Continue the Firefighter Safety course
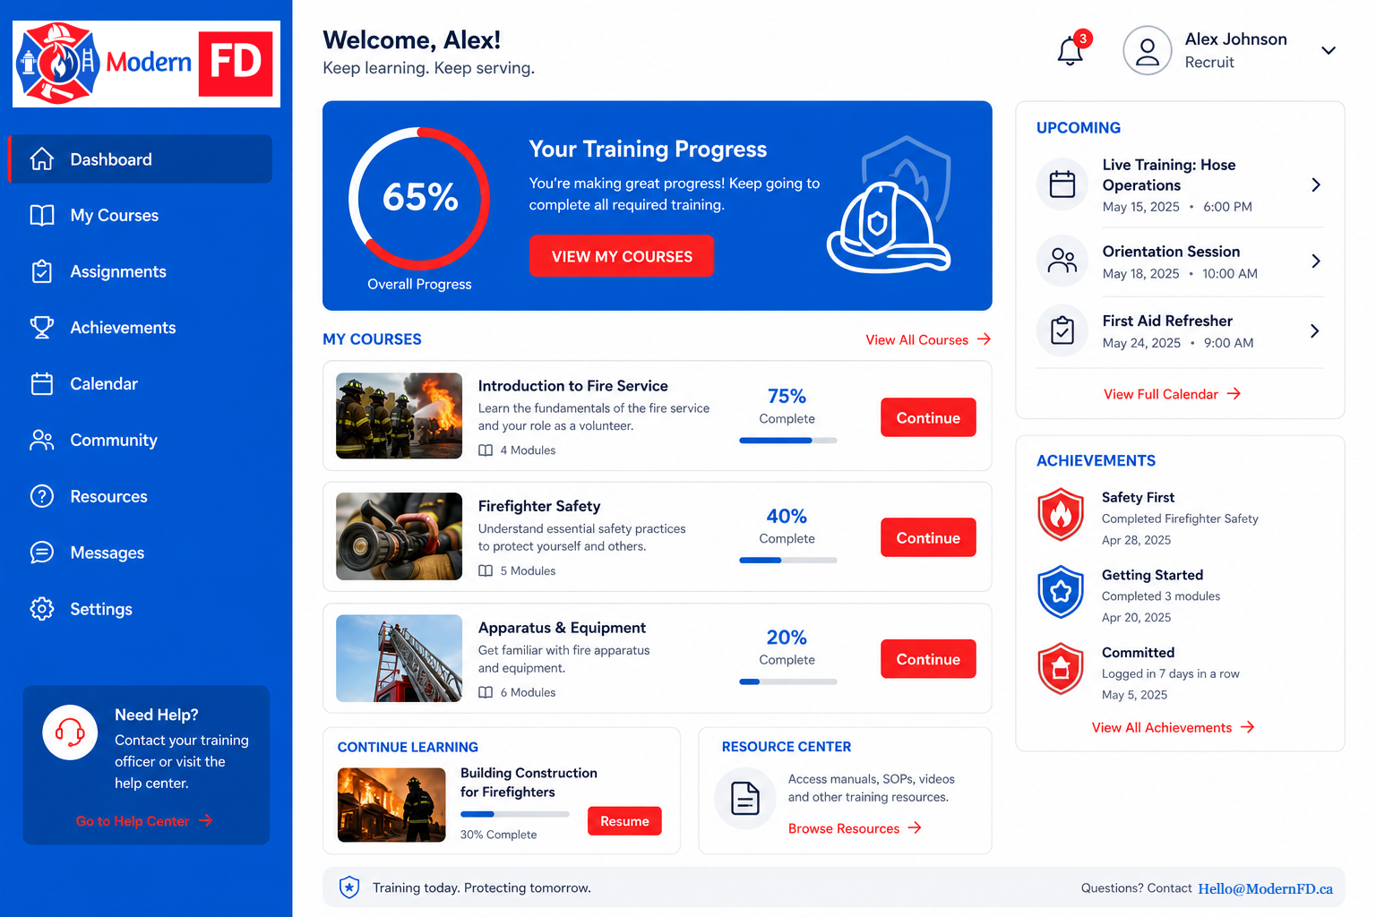 pos(928,537)
